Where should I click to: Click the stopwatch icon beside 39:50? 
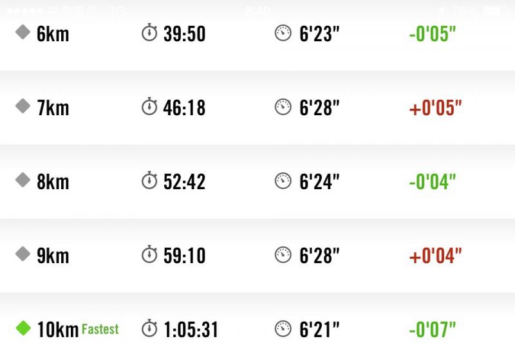[x=149, y=33]
